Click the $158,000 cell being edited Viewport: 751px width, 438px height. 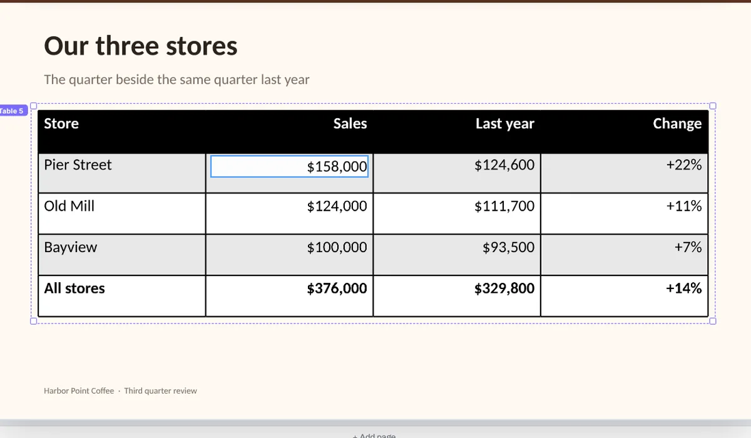(290, 166)
